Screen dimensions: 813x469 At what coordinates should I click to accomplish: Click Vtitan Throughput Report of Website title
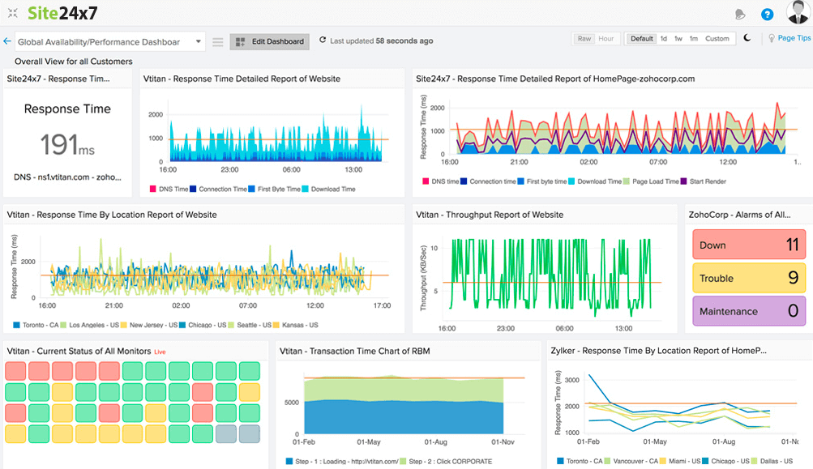(x=490, y=215)
